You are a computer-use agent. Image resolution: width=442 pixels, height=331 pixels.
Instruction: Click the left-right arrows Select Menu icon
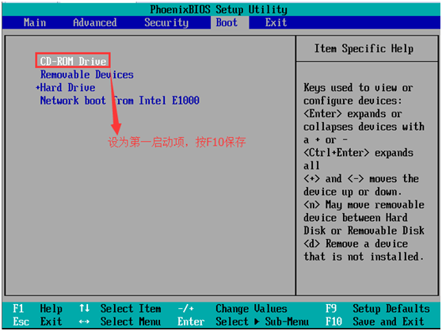pos(84,321)
